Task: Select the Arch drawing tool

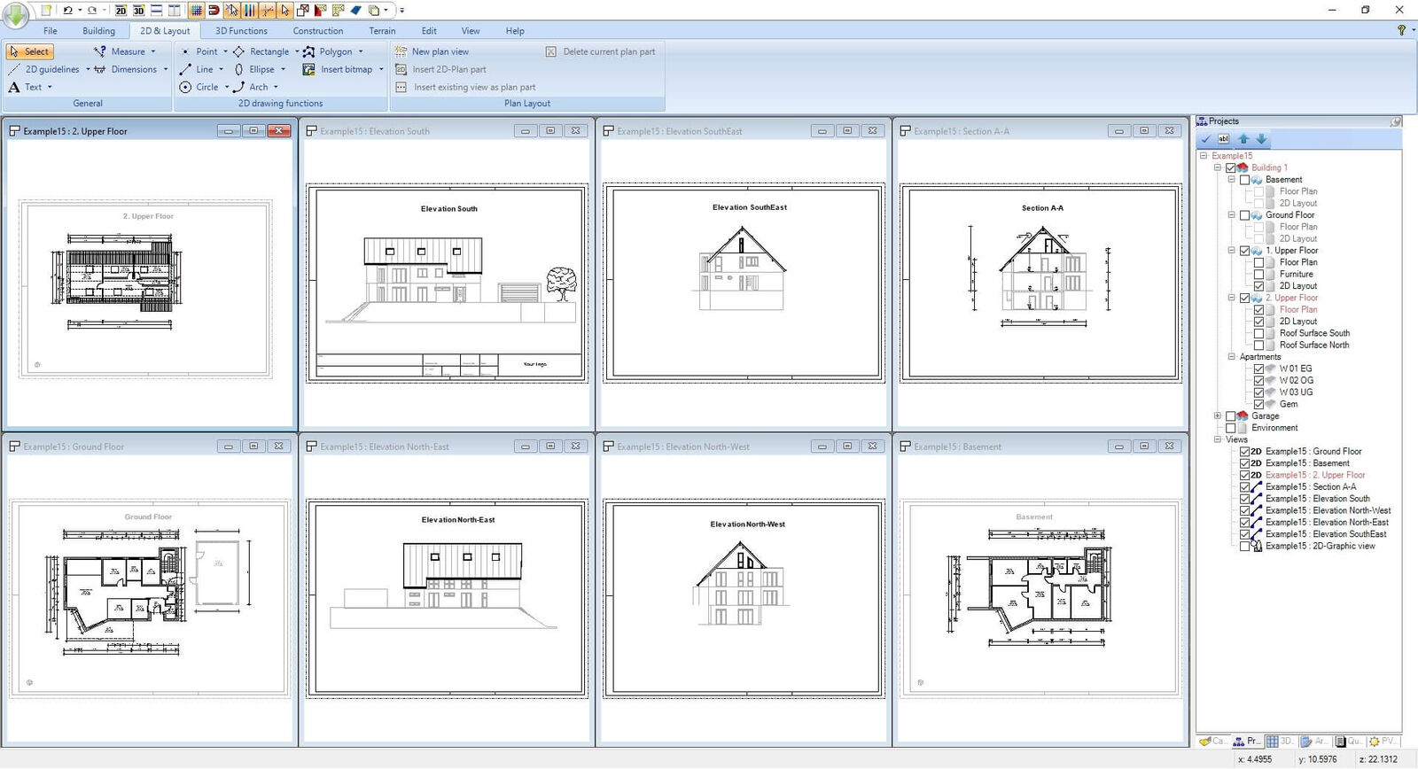Action: tap(250, 87)
